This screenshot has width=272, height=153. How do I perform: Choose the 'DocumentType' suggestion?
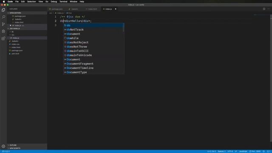coord(93,72)
